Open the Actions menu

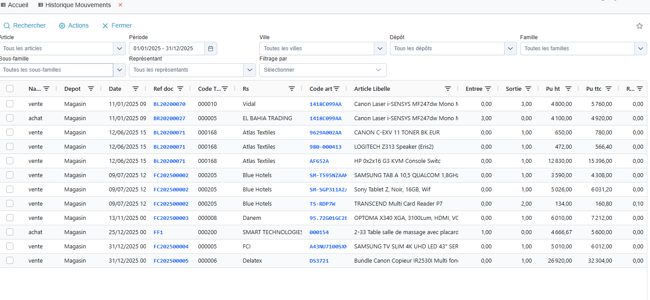click(x=74, y=26)
